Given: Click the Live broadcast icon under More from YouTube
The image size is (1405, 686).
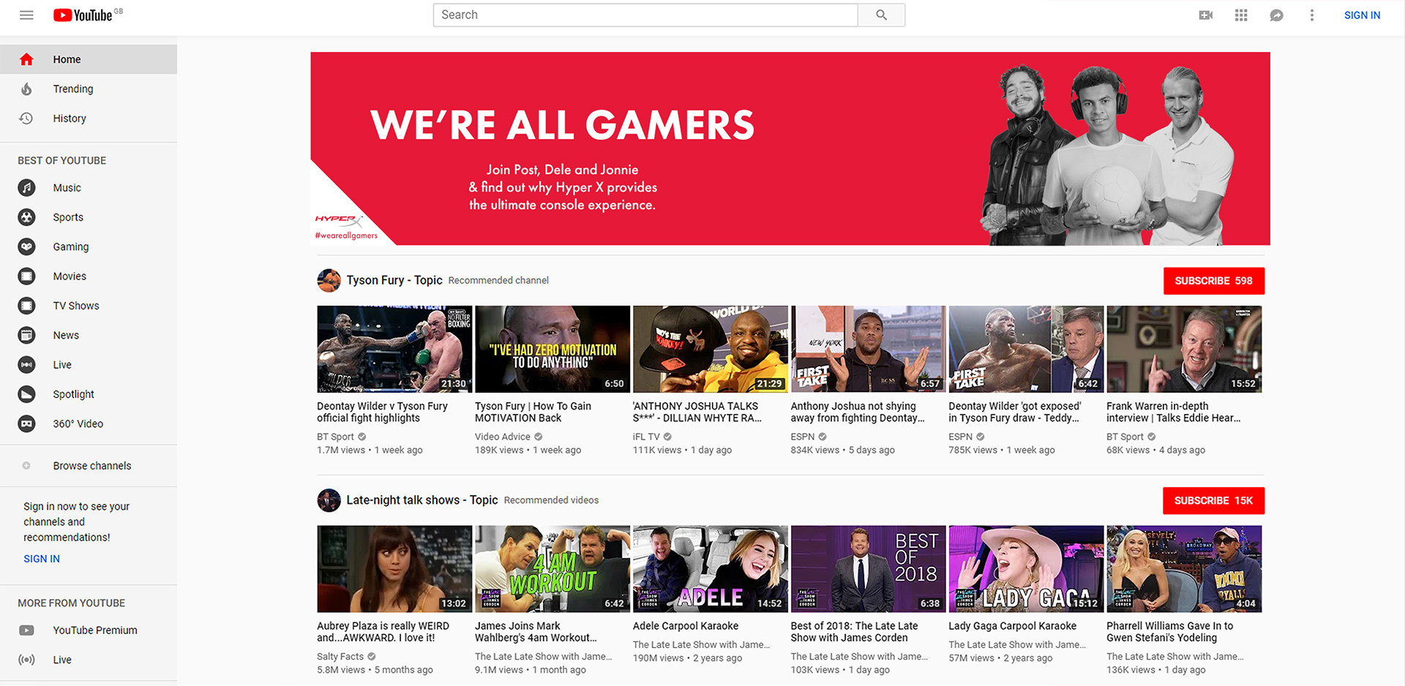Looking at the screenshot, I should pyautogui.click(x=26, y=660).
